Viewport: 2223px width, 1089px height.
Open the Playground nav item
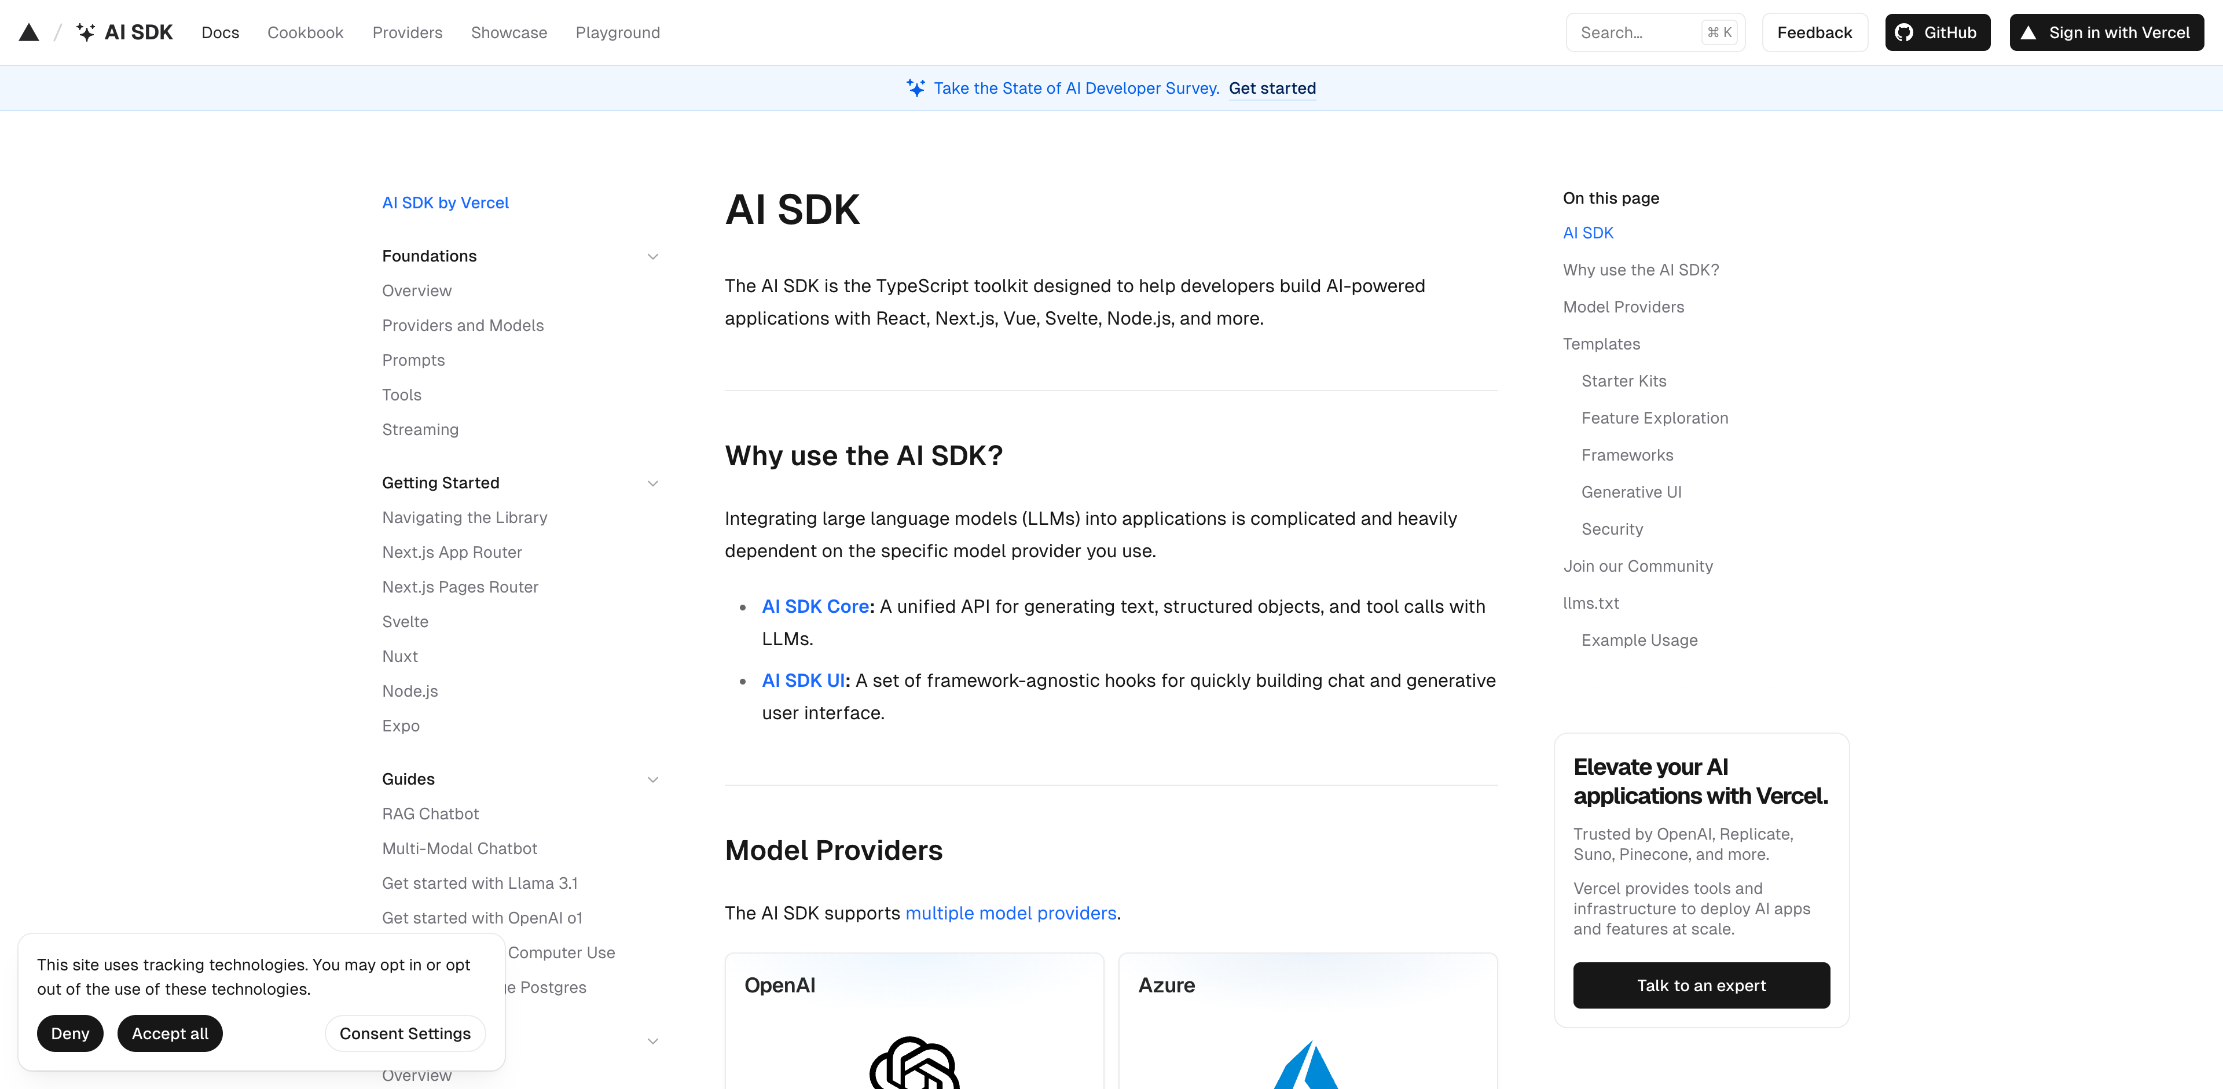pos(618,33)
